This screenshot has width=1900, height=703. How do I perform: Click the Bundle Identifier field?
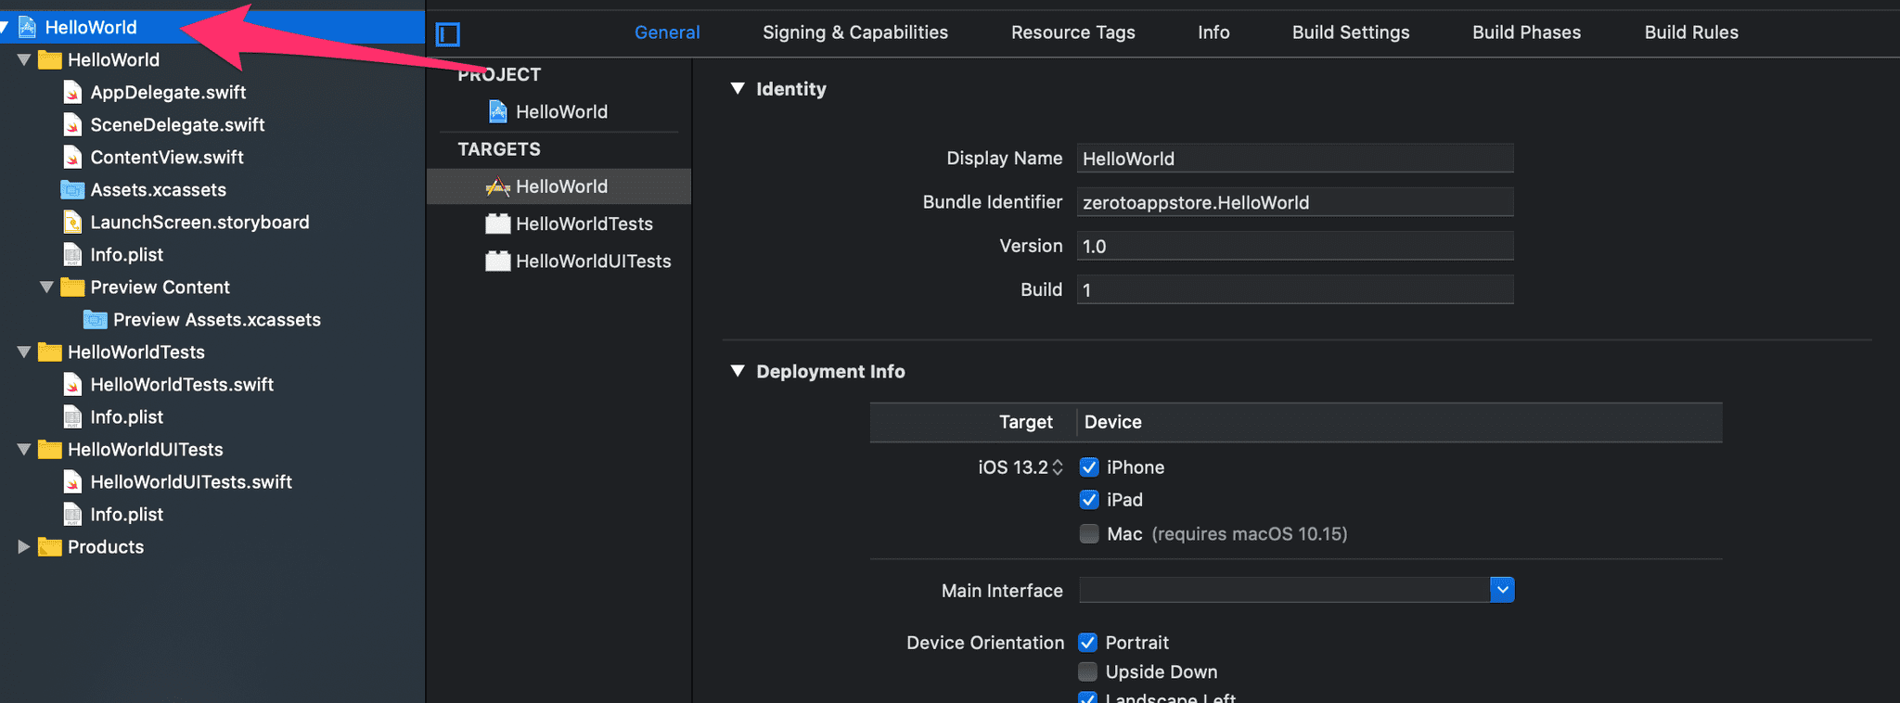click(1295, 202)
